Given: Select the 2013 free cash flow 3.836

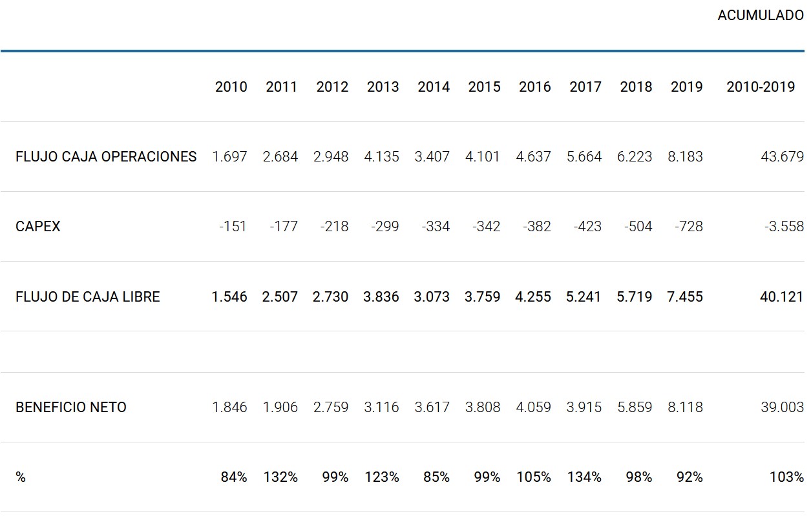Looking at the screenshot, I should click(x=382, y=297).
